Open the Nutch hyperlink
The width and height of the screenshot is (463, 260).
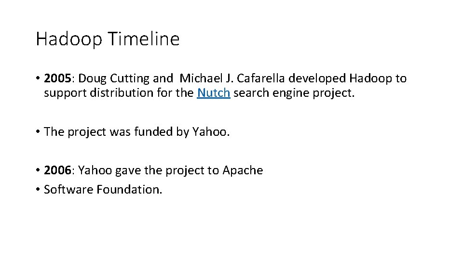click(x=213, y=93)
